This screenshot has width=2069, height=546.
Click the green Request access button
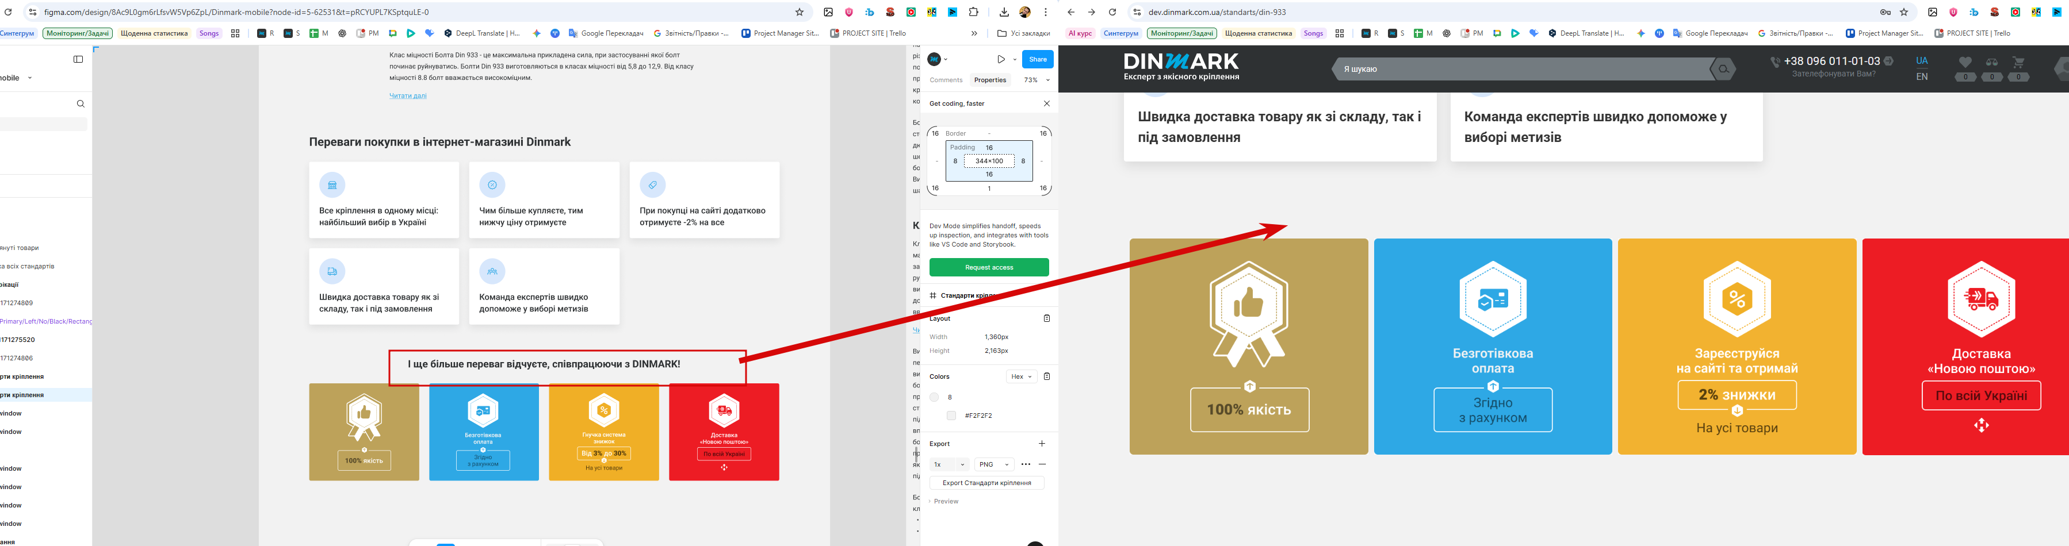(989, 267)
